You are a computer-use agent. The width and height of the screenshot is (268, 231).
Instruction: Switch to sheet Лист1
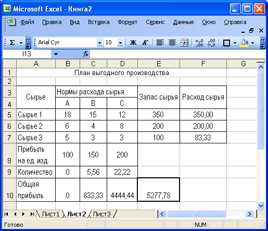(50, 214)
